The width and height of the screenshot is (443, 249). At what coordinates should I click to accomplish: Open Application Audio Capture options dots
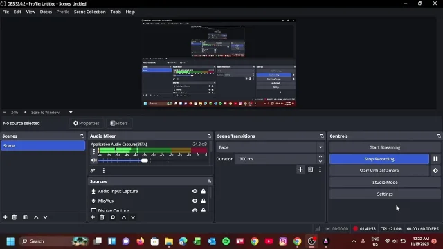94,151
